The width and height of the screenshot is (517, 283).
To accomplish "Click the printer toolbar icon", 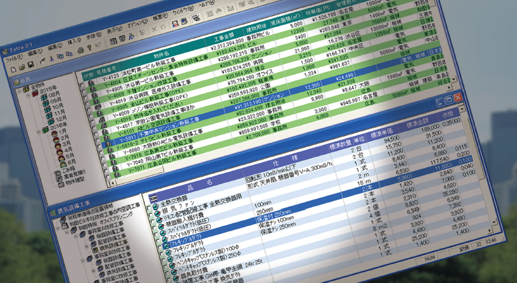I will click(x=80, y=51).
